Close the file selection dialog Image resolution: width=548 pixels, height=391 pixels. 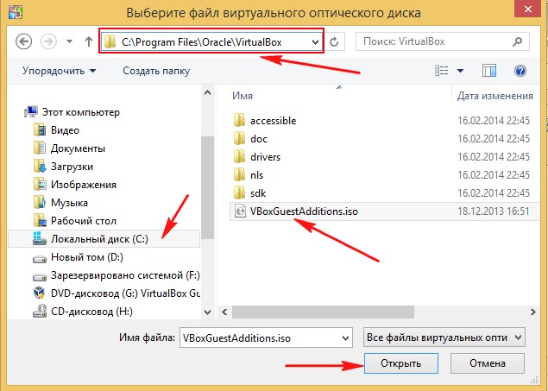528,9
